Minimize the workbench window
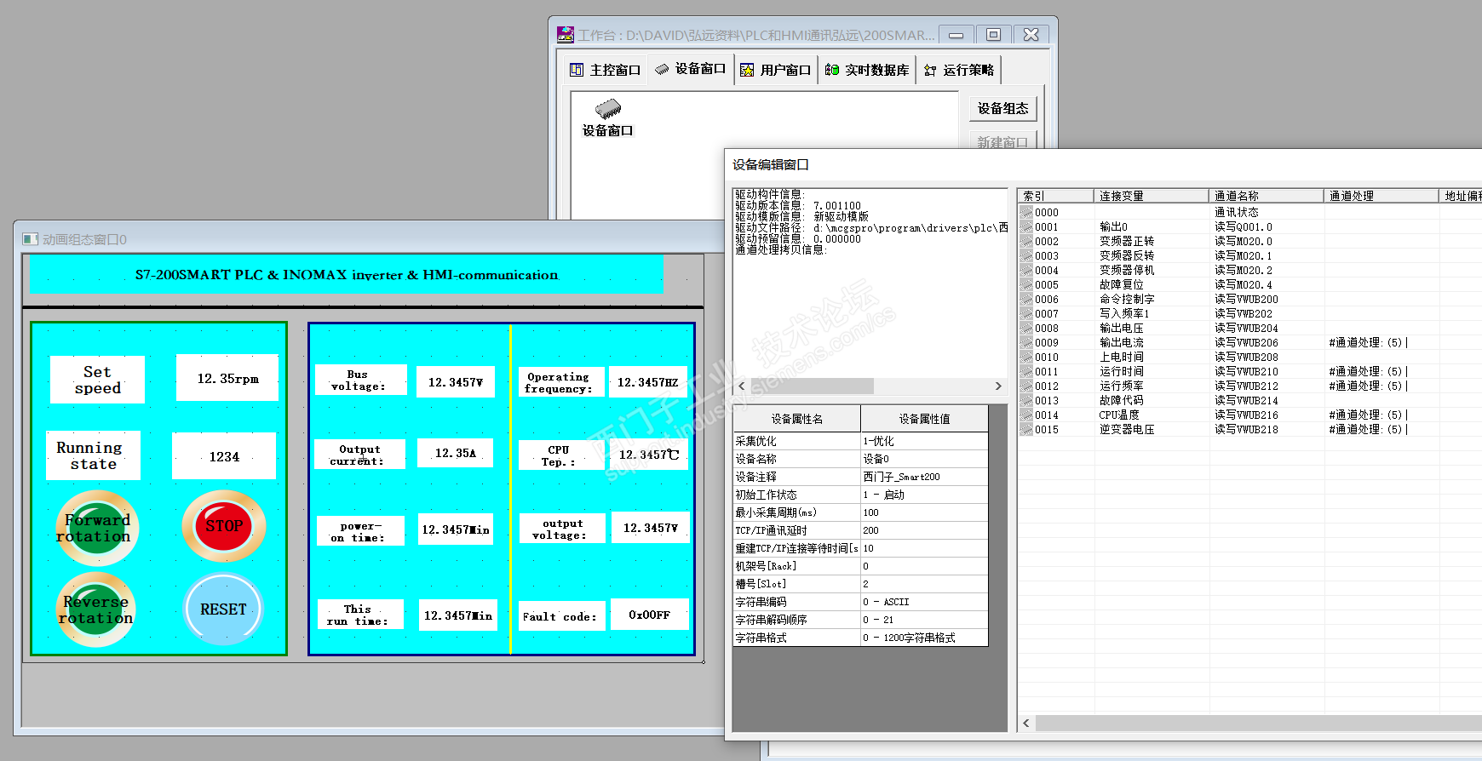1482x761 pixels. 956,35
